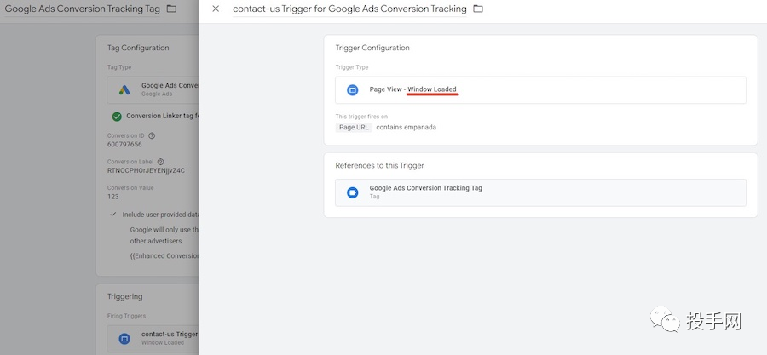This screenshot has width=767, height=355.
Task: Click the contact-us Trigger under Firing Triggers
Action: click(x=169, y=335)
